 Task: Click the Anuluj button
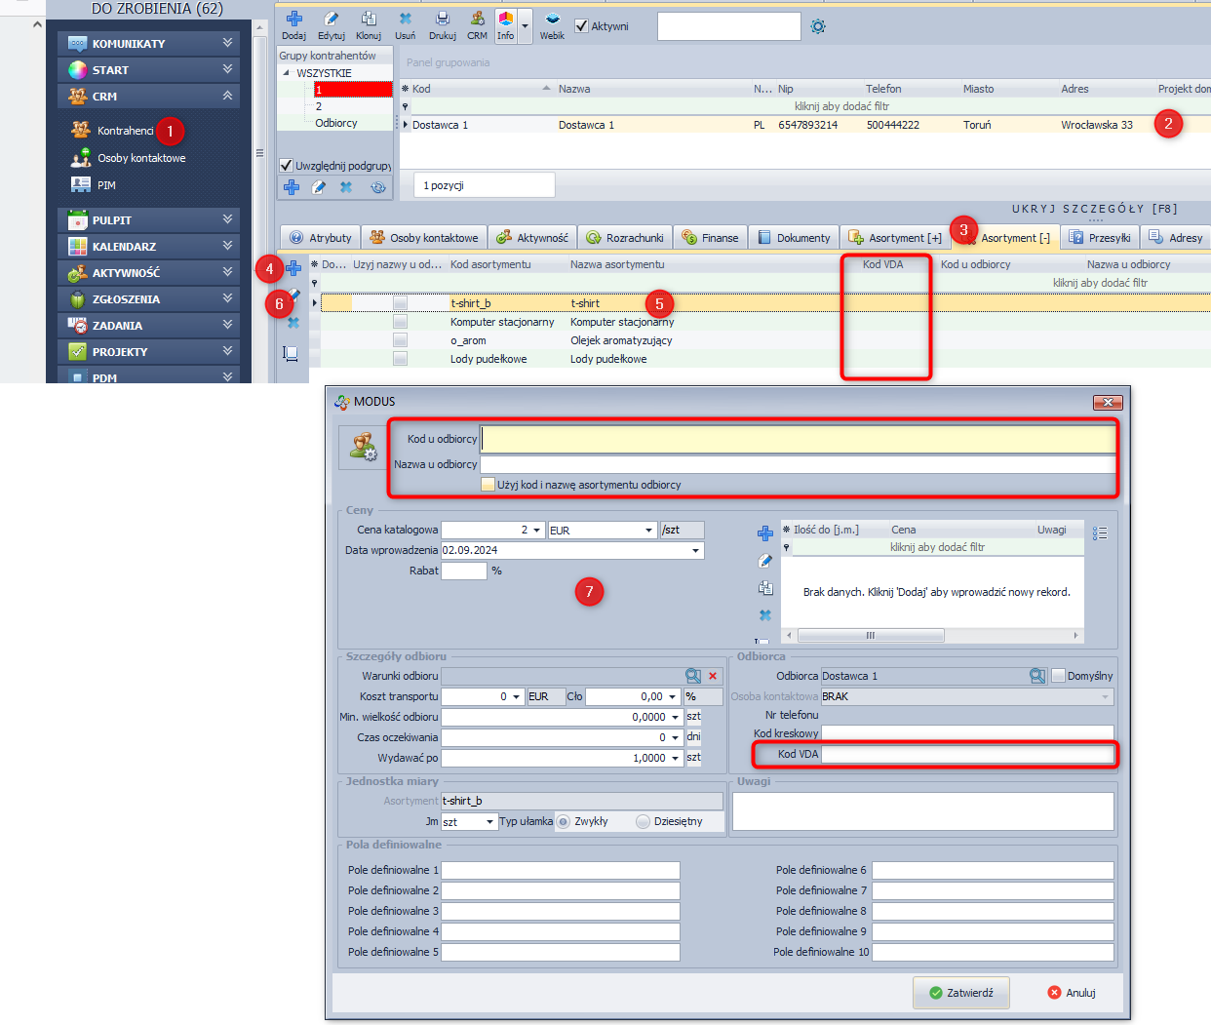point(1071,993)
